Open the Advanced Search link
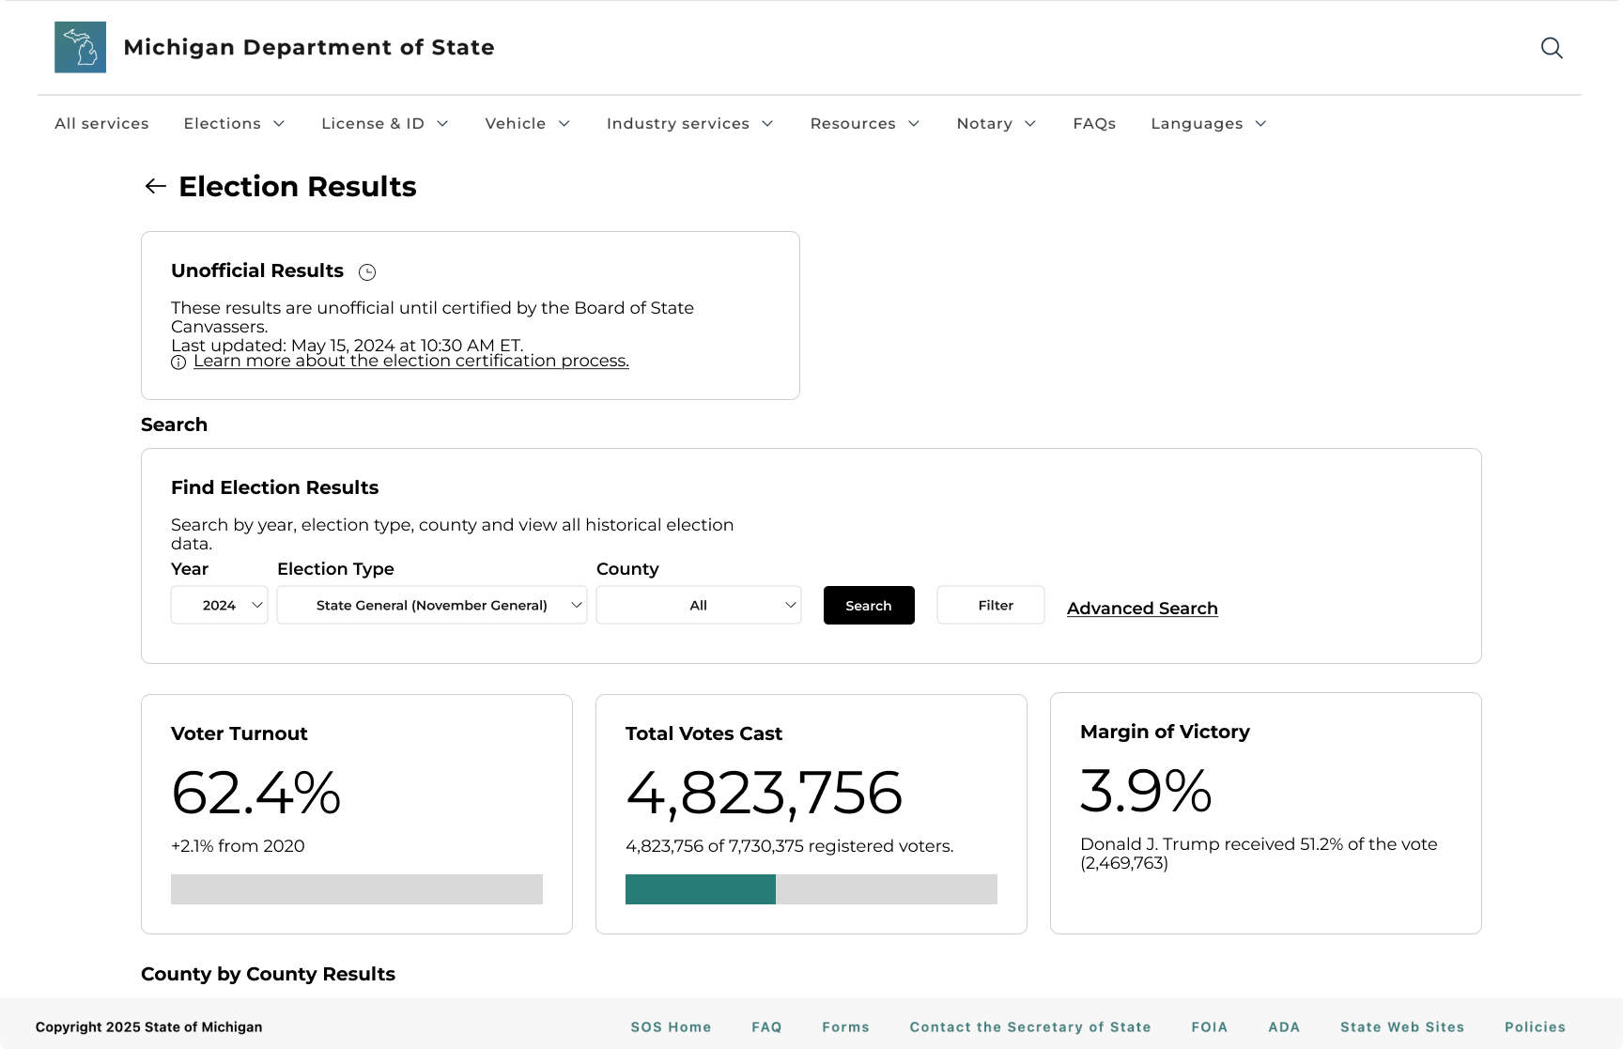Screen dimensions: 1623x1049 (1142, 609)
